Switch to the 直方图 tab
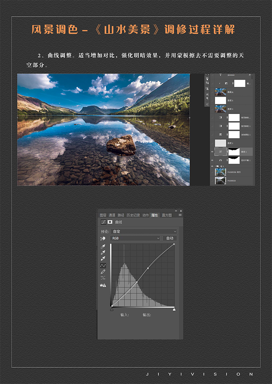Viewport: 272px width, 384px height. point(167,215)
